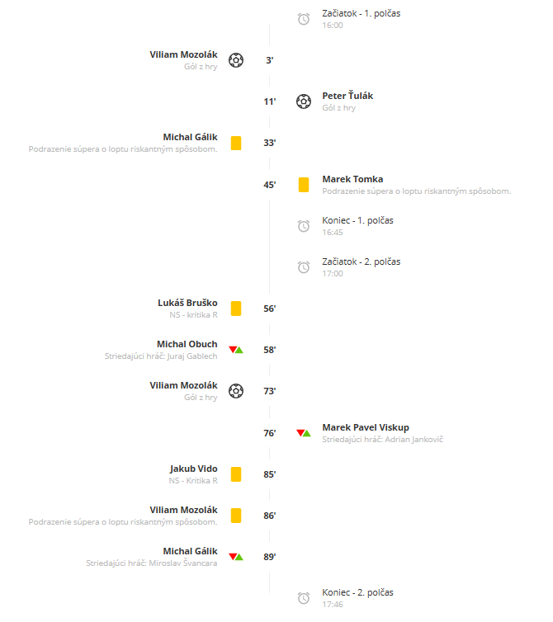Screen dimensions: 553x622
Task: Click the goal ball icon at 3'
Action: (x=236, y=60)
